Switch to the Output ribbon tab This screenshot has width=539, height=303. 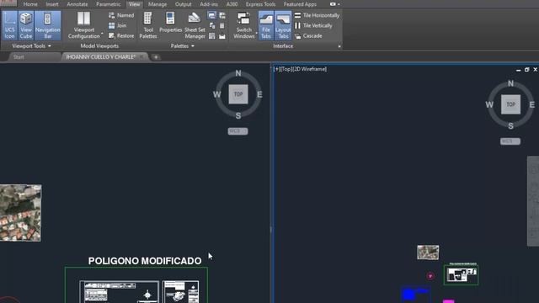point(184,4)
